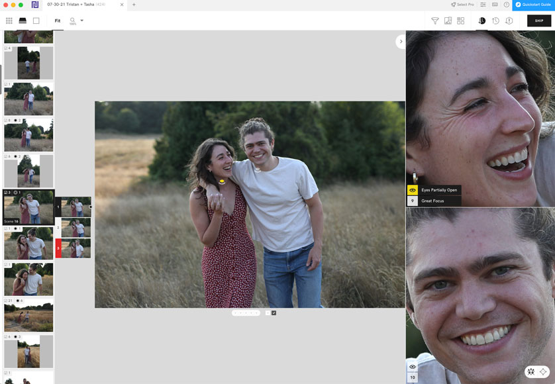555x384 pixels.
Task: Open the filter funnel
Action: point(435,21)
